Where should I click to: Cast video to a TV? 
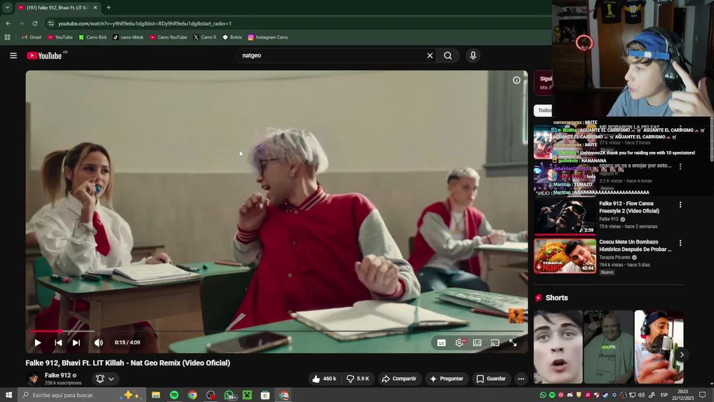(x=495, y=343)
